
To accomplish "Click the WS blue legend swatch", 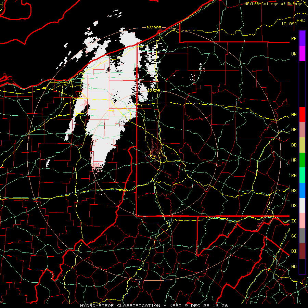I will 302,190.
